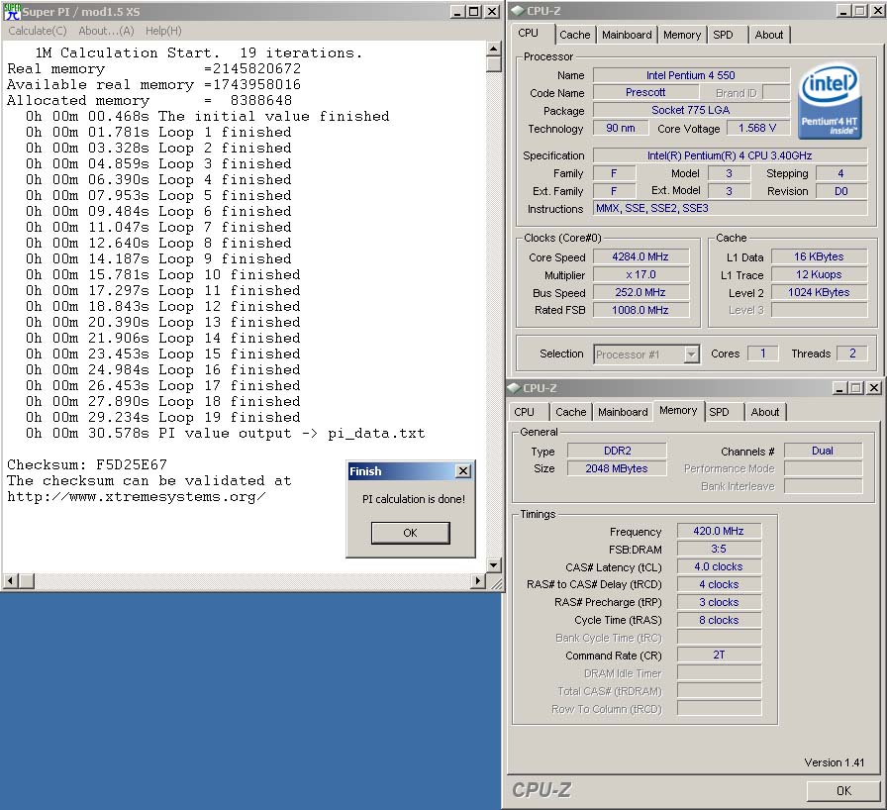This screenshot has height=810, width=887.
Task: Minimize the upper CPU-Z window
Action: pyautogui.click(x=843, y=11)
